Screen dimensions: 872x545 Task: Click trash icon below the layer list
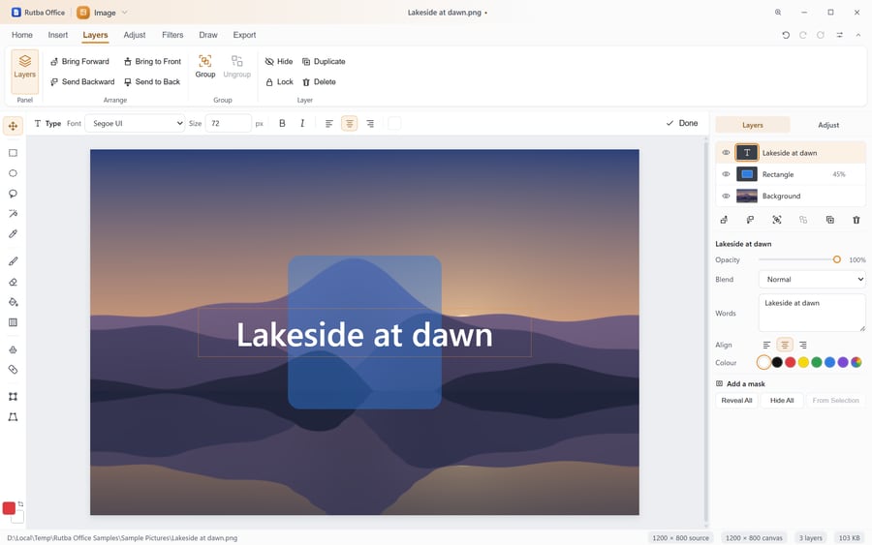coord(856,220)
